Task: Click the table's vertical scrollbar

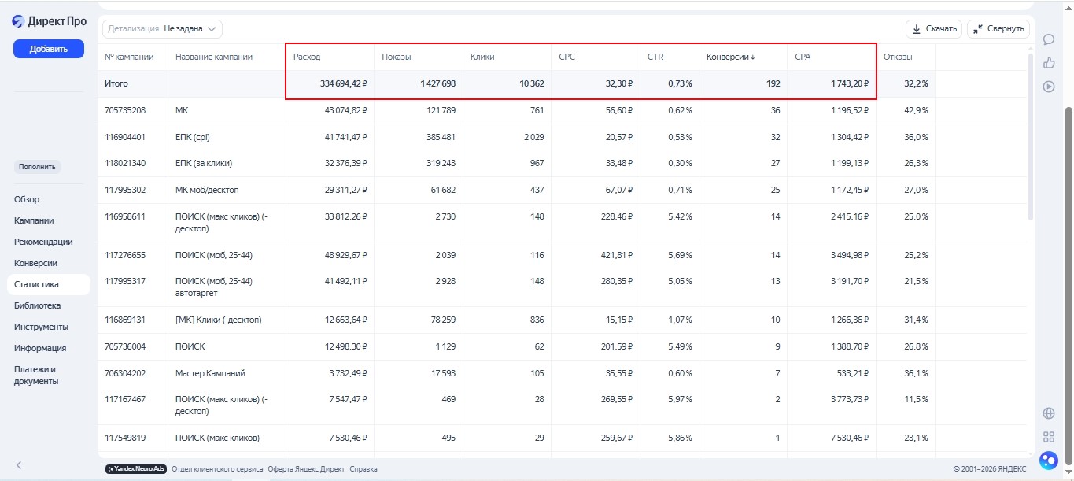Action: click(1031, 134)
